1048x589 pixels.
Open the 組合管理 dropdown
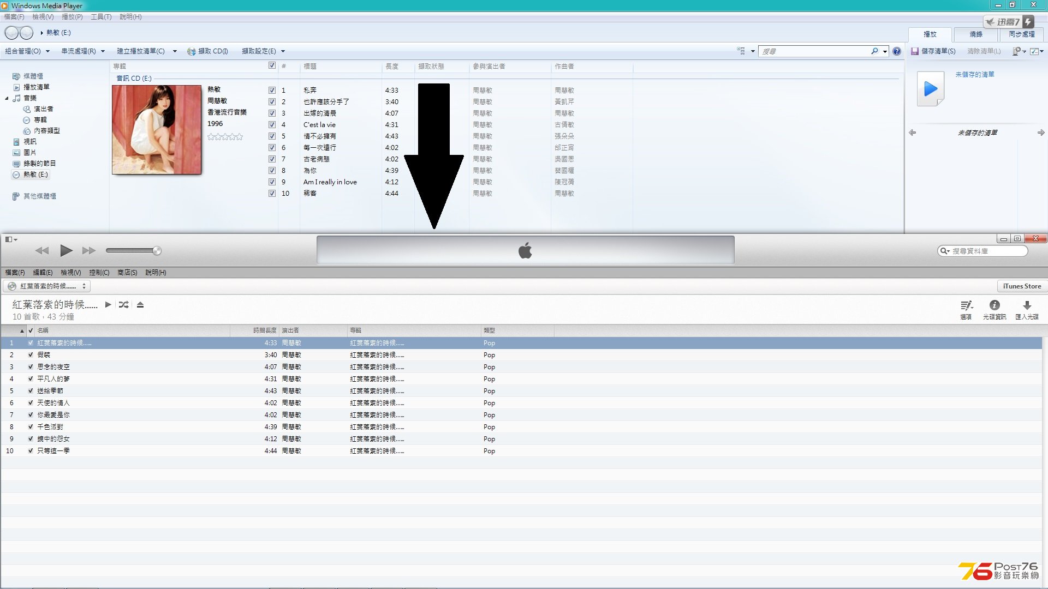(27, 51)
